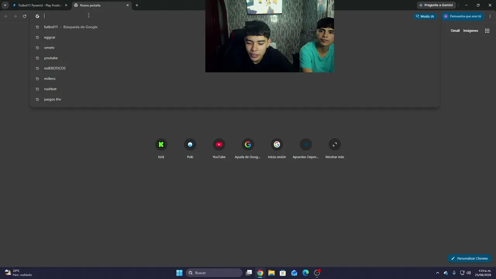Viewport: 496px width, 279px height.
Task: Open the OBS Studio taskbar icon
Action: [317, 273]
